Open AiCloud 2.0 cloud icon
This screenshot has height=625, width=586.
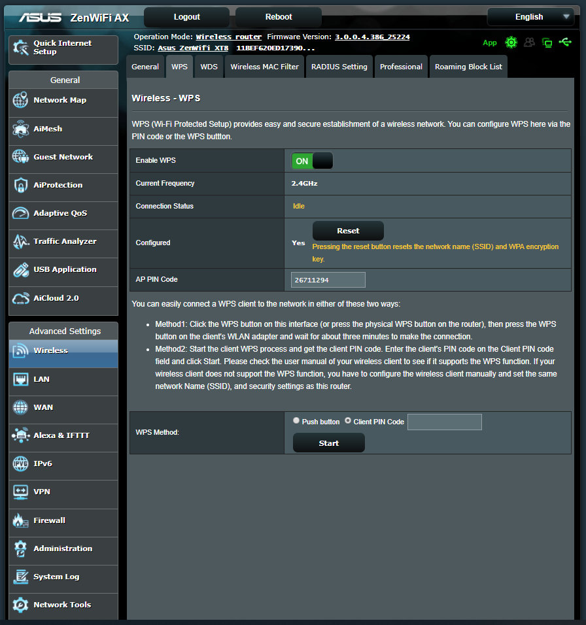click(x=20, y=298)
